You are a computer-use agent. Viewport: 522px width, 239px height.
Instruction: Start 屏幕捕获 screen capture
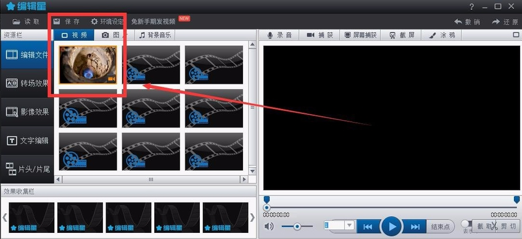(x=360, y=35)
